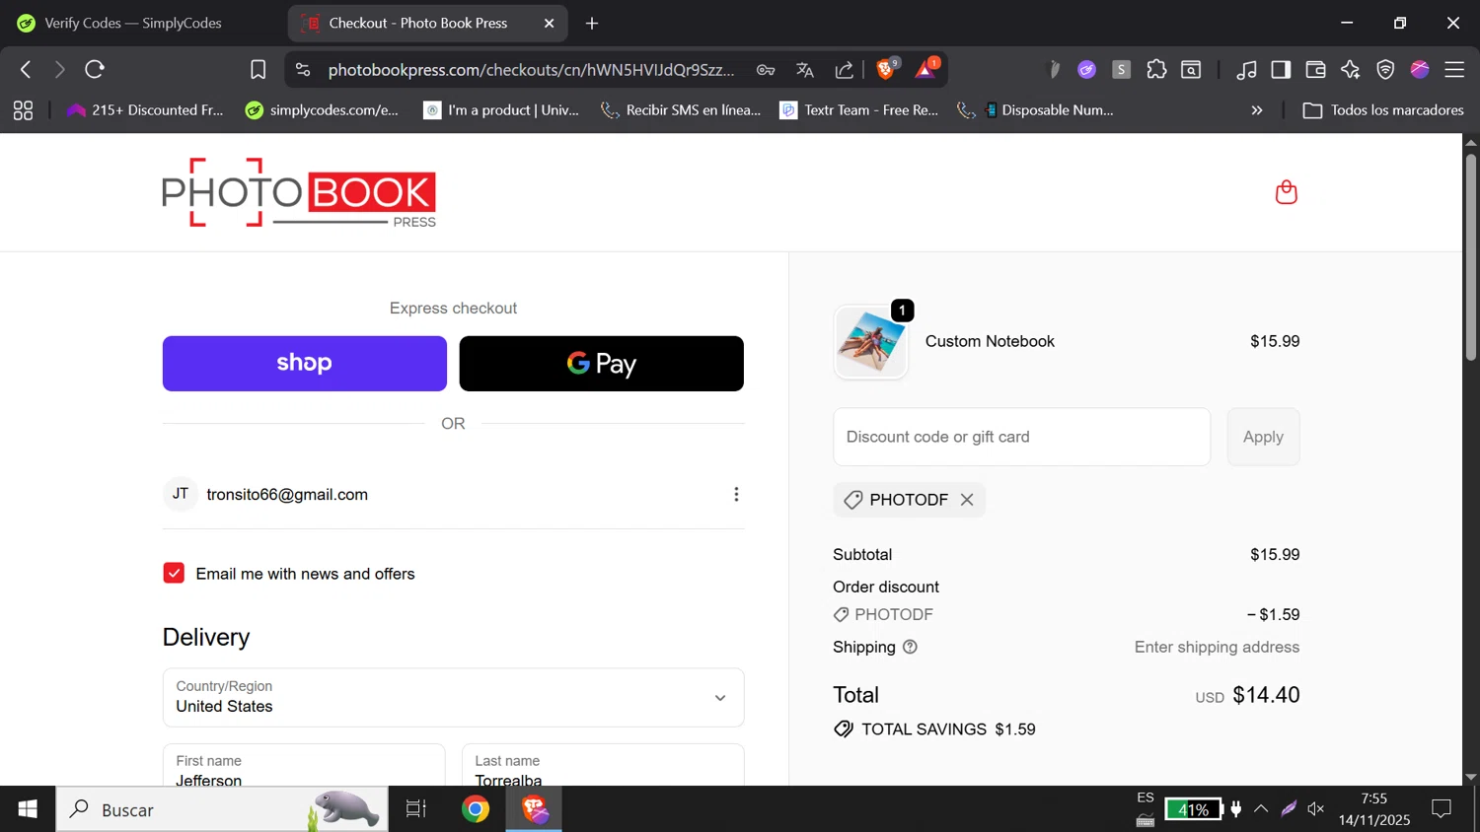Viewport: 1480px width, 832px height.
Task: Open saved passwords key icon
Action: (x=766, y=69)
